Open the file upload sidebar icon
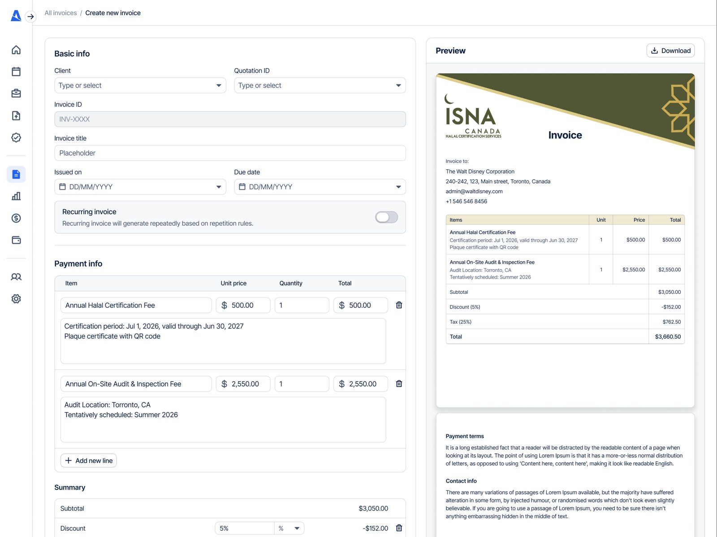Viewport: 717px width, 537px height. tap(16, 116)
